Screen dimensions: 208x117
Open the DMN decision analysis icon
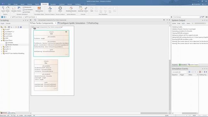tap(50, 9)
